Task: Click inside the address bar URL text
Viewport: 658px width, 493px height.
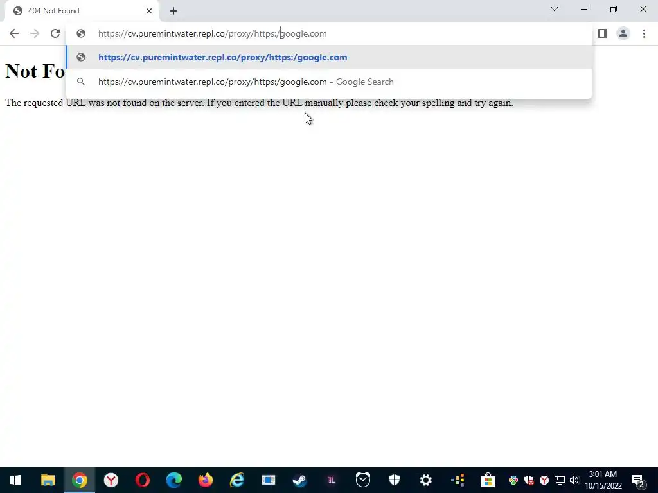Action: click(x=212, y=33)
